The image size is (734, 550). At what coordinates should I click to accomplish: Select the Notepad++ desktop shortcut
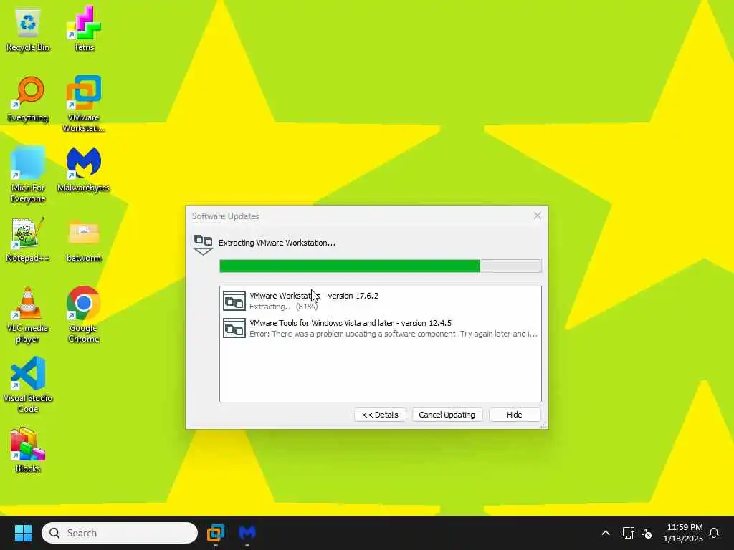click(28, 239)
